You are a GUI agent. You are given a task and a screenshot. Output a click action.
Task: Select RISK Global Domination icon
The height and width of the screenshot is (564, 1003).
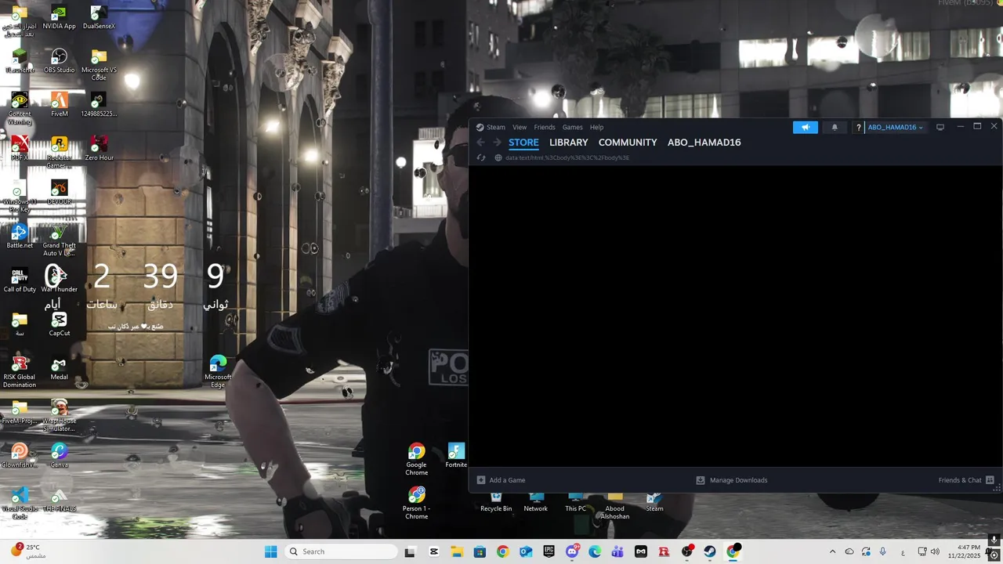pos(20,372)
